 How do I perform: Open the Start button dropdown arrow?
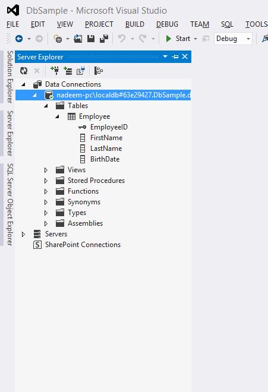coord(196,39)
